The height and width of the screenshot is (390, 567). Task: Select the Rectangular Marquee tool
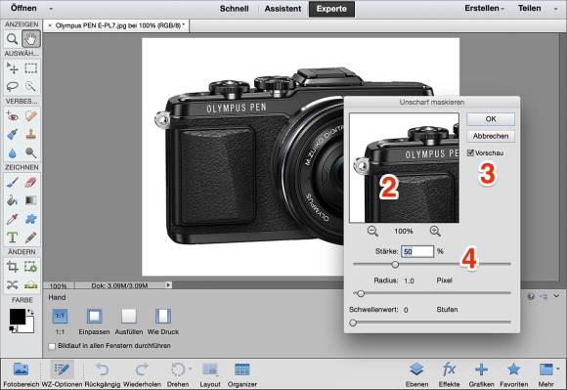pyautogui.click(x=31, y=68)
